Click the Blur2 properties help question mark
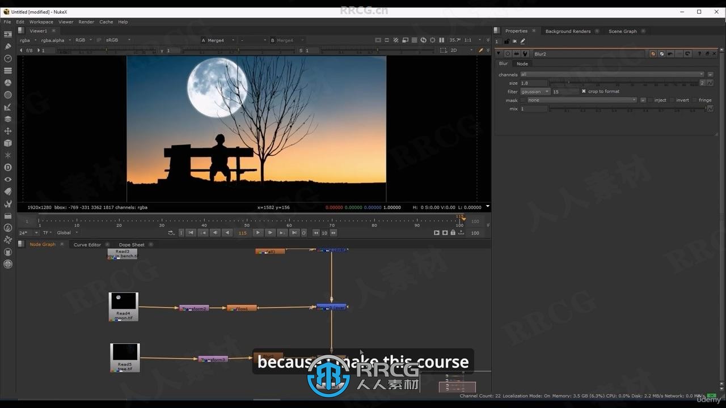 [699, 54]
